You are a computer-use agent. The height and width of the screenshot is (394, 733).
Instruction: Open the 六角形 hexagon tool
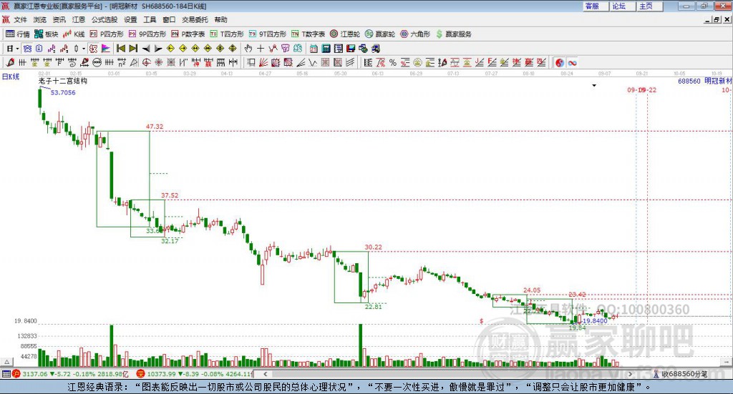pyautogui.click(x=415, y=34)
